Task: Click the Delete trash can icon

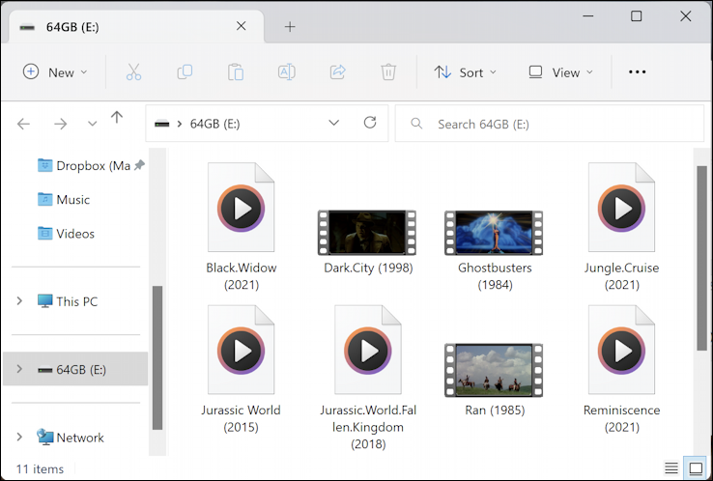Action: pos(388,72)
